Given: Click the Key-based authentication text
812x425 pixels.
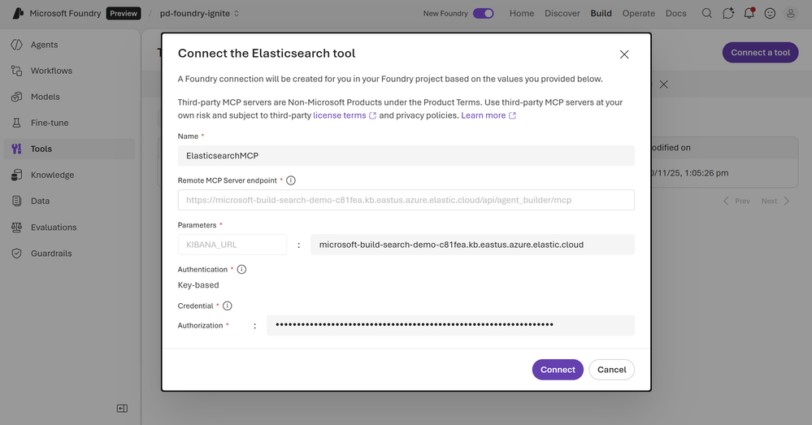Looking at the screenshot, I should tap(198, 285).
